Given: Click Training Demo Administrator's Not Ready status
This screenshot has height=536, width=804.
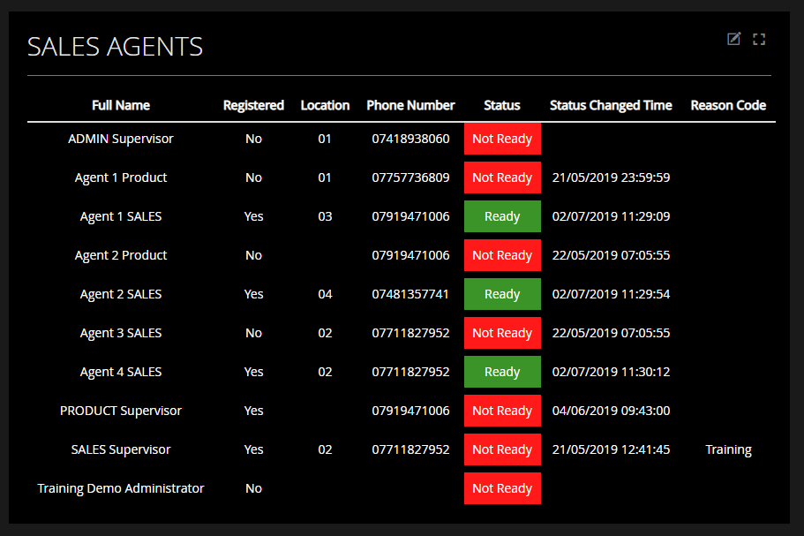Looking at the screenshot, I should pos(502,488).
